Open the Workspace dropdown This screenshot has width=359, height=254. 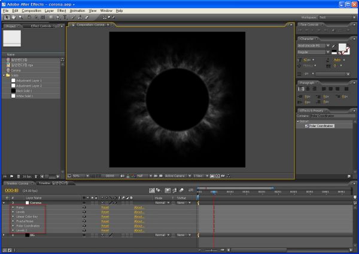pos(337,17)
